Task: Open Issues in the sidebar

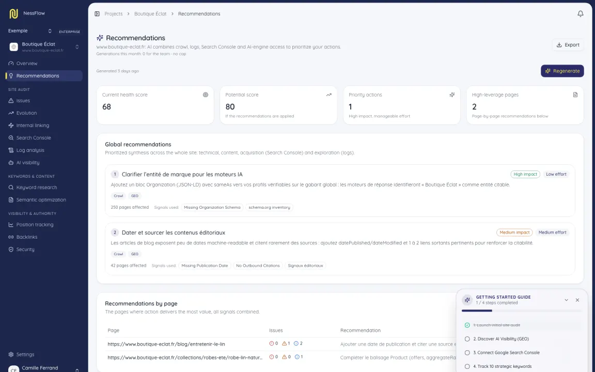Action: [x=44, y=101]
